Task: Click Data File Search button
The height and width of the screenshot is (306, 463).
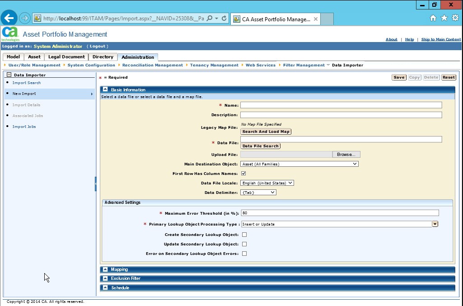Action: (261, 146)
